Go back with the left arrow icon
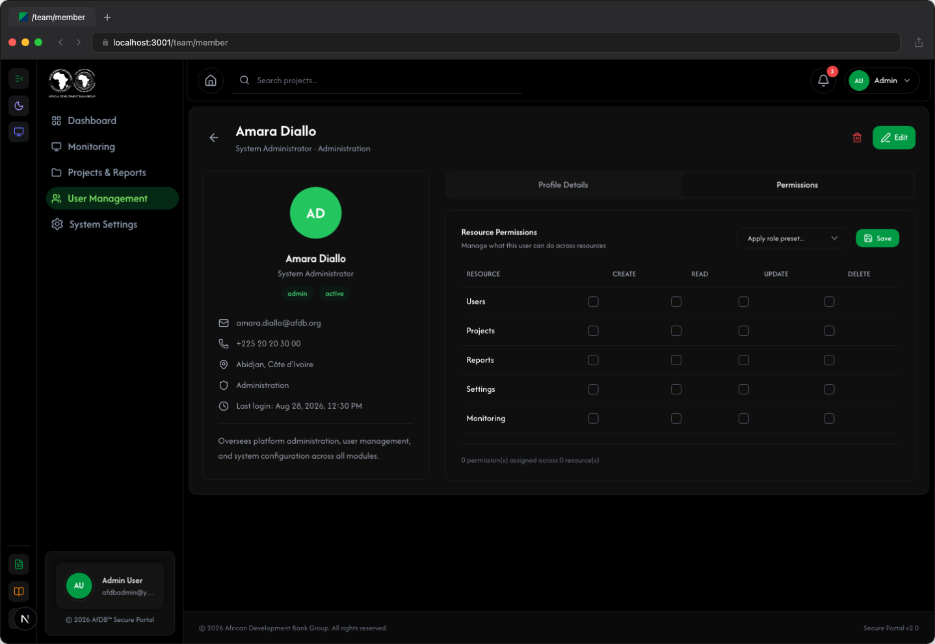Screen dimensions: 935x644 point(214,138)
